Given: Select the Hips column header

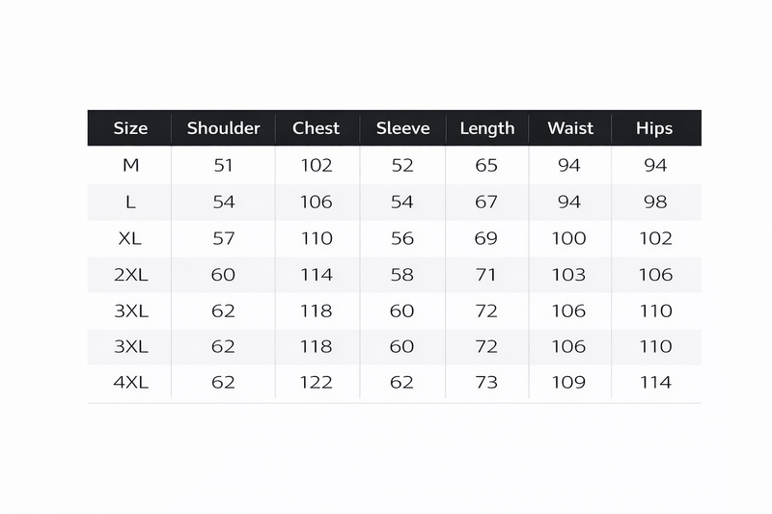Looking at the screenshot, I should (x=654, y=129).
